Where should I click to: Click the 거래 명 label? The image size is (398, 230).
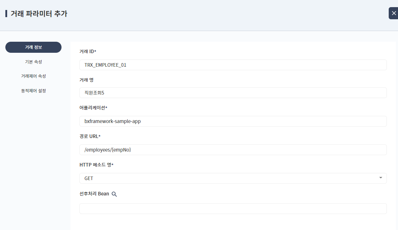pyautogui.click(x=87, y=80)
